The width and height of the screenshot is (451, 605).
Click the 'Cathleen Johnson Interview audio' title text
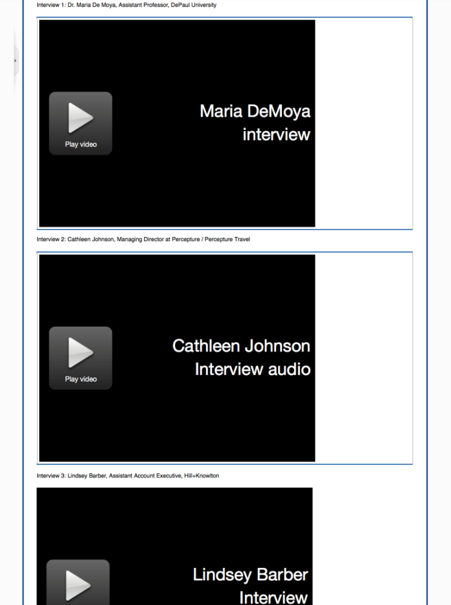241,357
